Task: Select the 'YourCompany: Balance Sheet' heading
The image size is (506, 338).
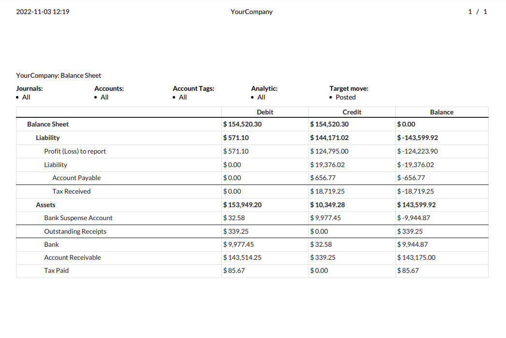Action: click(58, 75)
